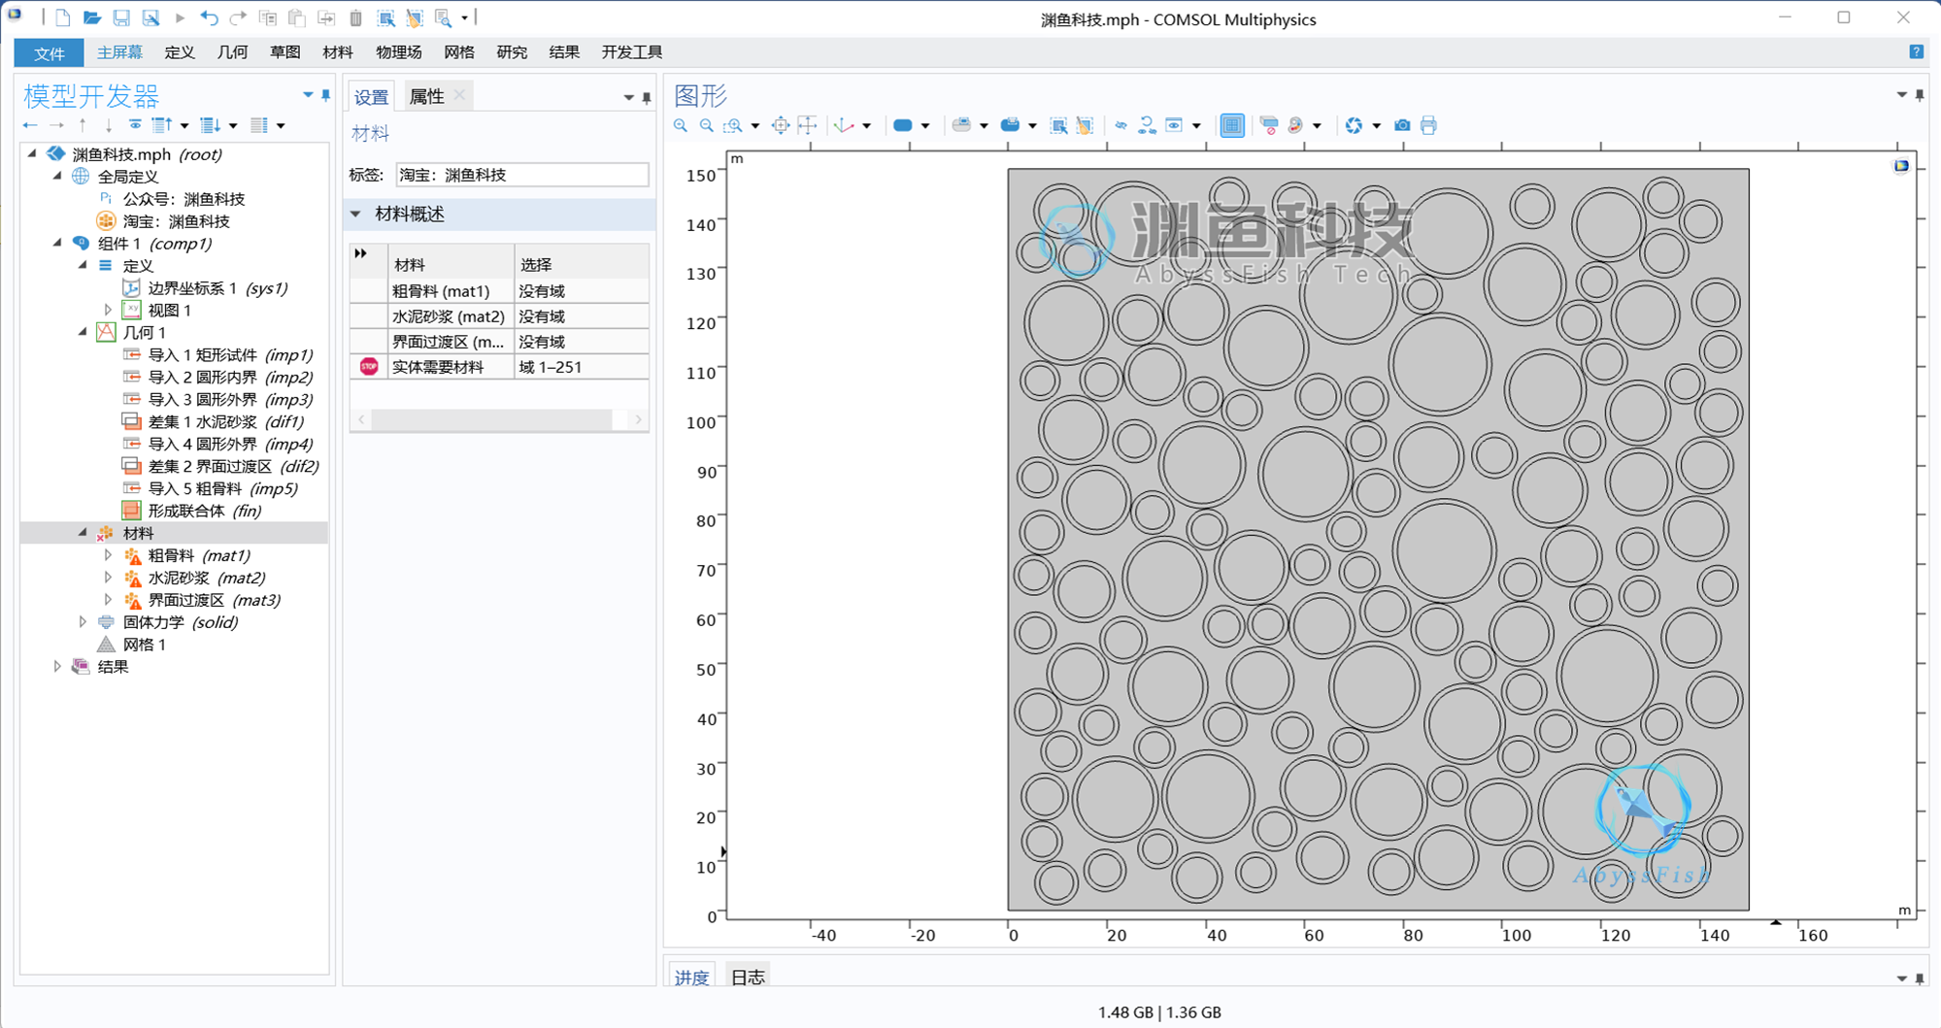
Task: Pin the Model Builder panel
Action: click(326, 95)
